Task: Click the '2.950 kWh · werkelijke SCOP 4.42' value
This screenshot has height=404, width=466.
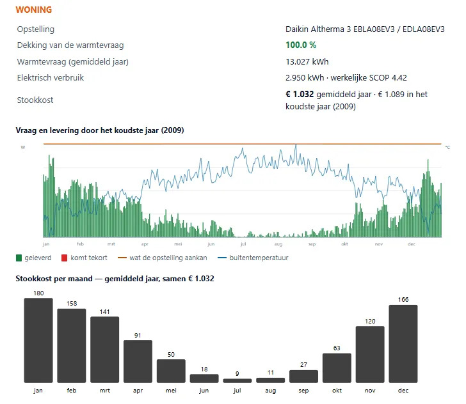Action: tap(346, 78)
